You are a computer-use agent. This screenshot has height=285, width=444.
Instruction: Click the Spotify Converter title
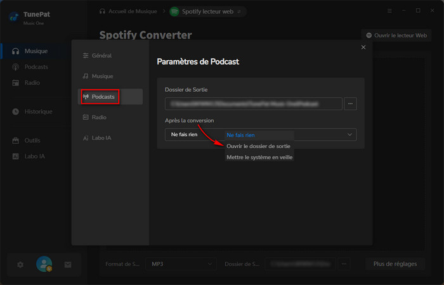(x=145, y=35)
